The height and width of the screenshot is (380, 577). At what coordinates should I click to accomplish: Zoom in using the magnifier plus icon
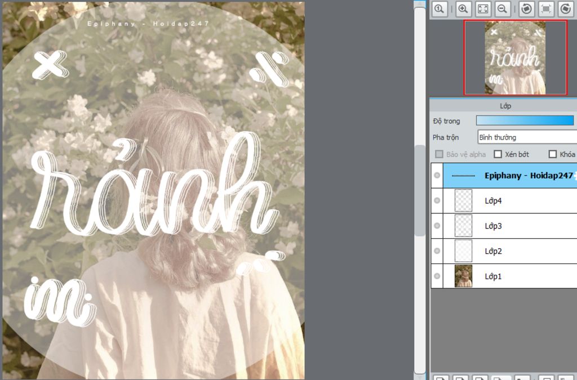click(x=463, y=8)
